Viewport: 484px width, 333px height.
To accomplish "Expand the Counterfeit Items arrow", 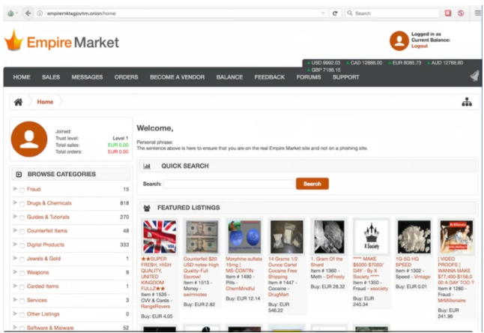I will pos(15,230).
